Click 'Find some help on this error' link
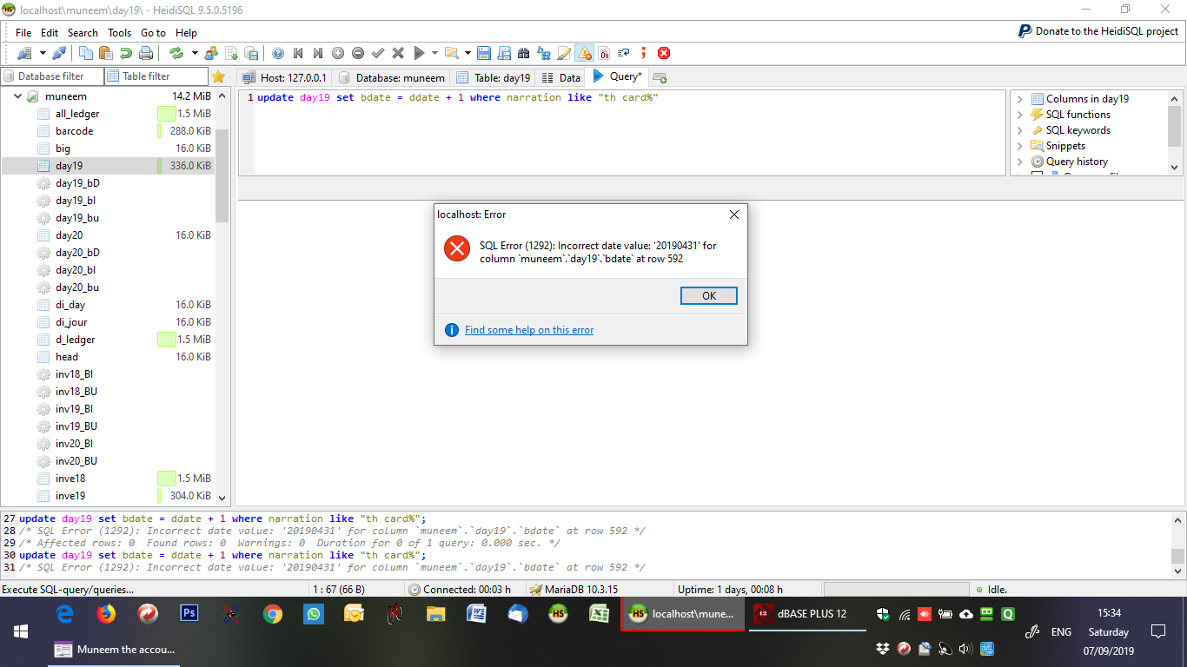1187x667 pixels. (528, 330)
